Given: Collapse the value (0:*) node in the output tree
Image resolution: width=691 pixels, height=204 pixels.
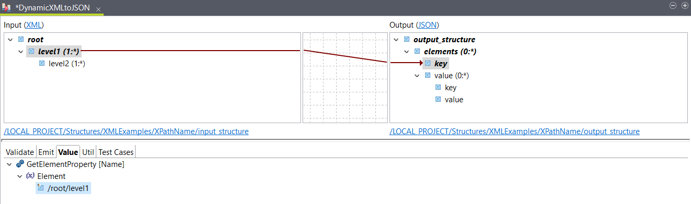Looking at the screenshot, I should (x=417, y=76).
